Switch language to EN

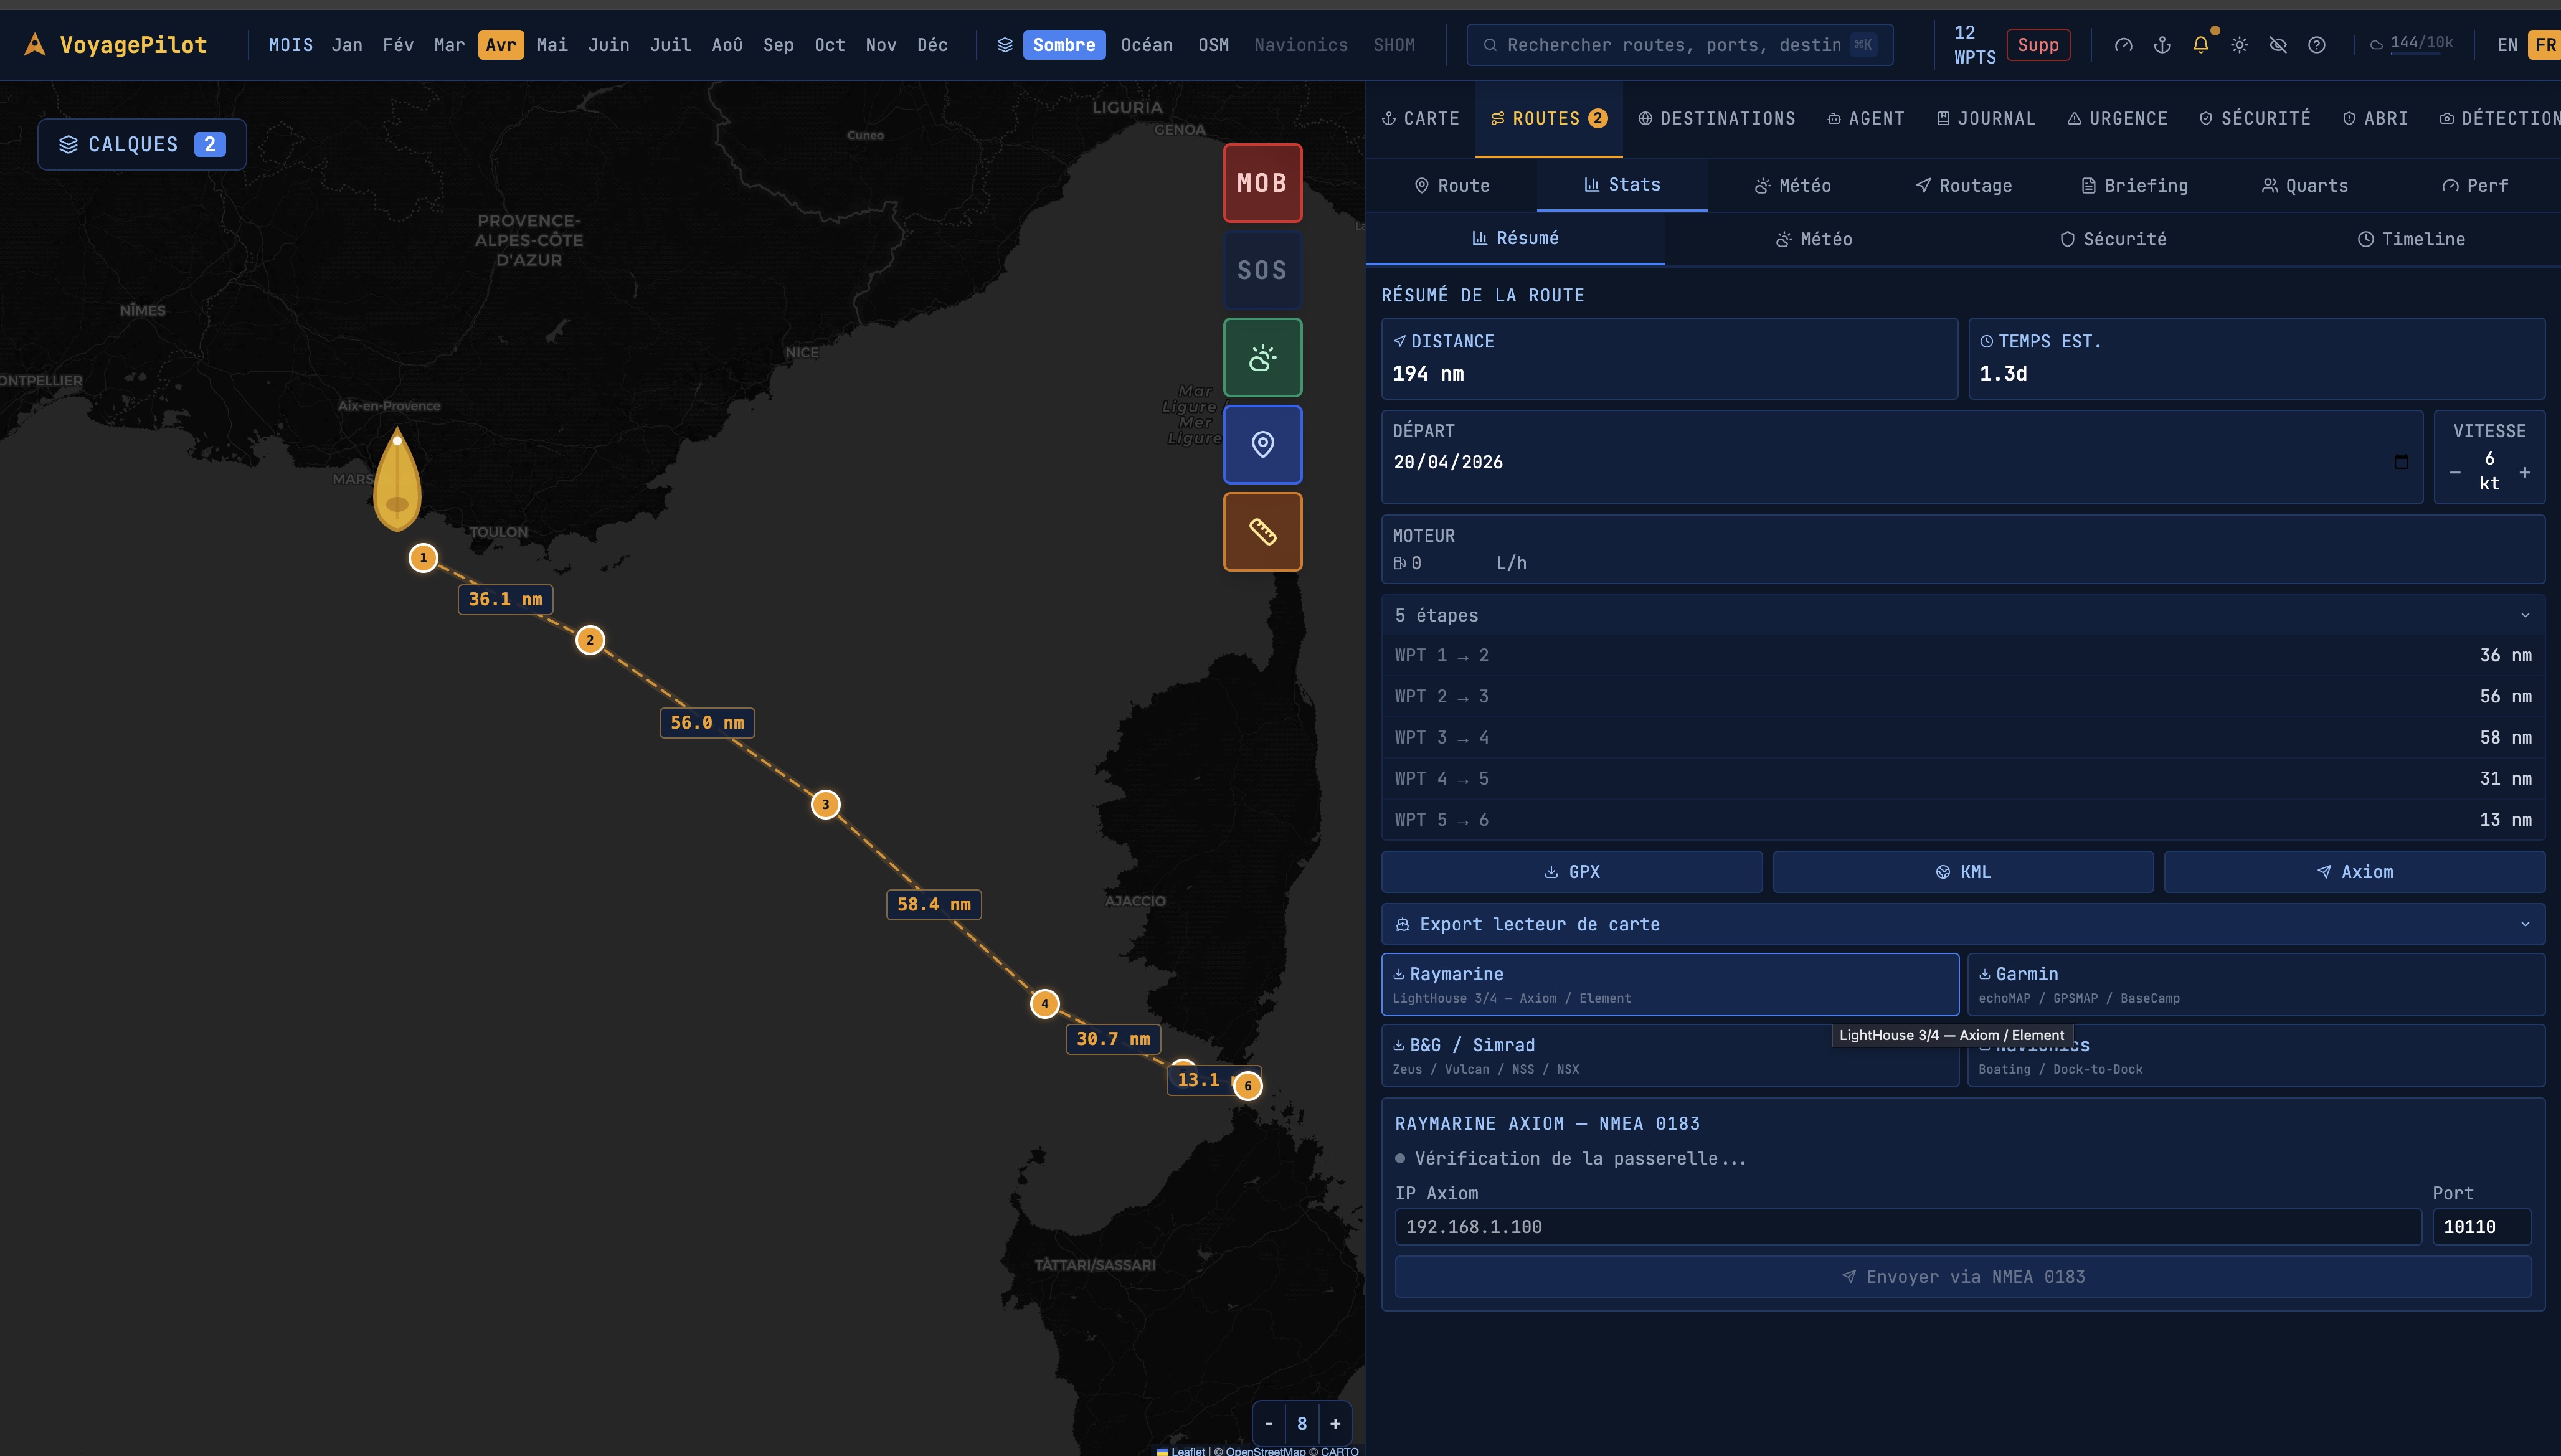(2507, 45)
